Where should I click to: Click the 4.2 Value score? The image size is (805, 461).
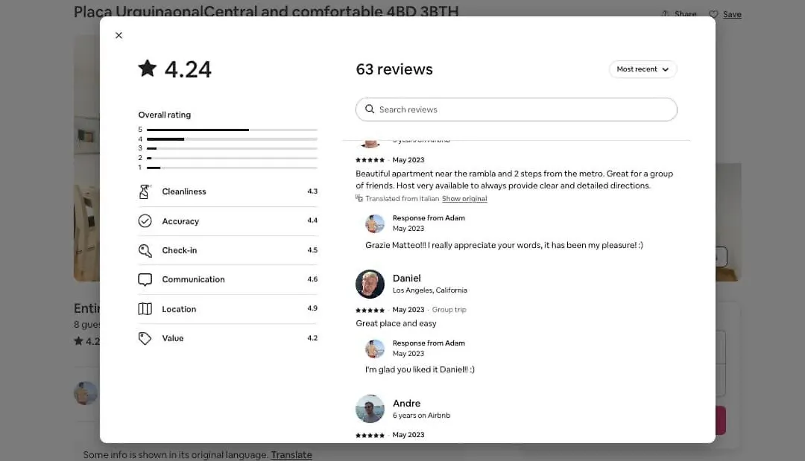coord(312,338)
